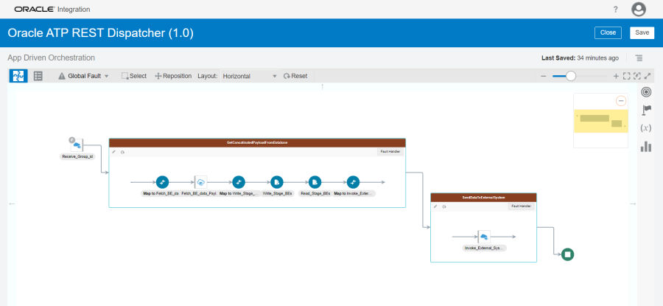Click the Read_Stage_BEs label
Screen dimensions: 663x306
315,193
